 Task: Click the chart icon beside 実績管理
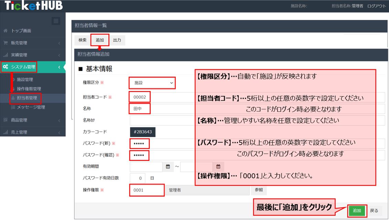coord(6,55)
